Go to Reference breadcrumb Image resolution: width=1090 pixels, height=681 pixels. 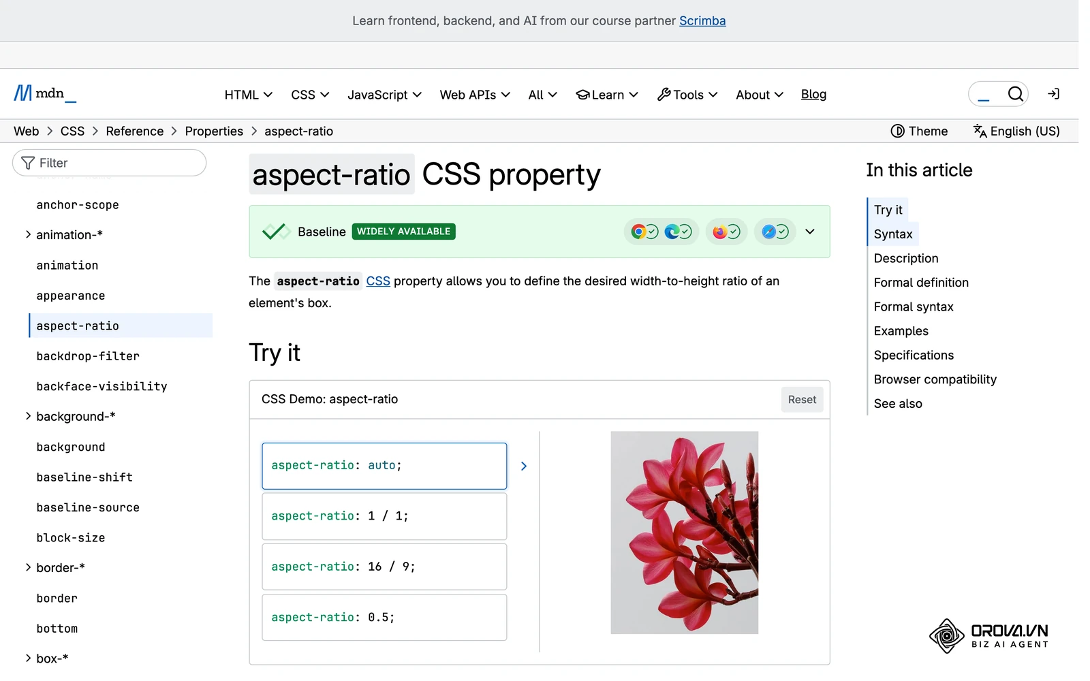click(135, 131)
